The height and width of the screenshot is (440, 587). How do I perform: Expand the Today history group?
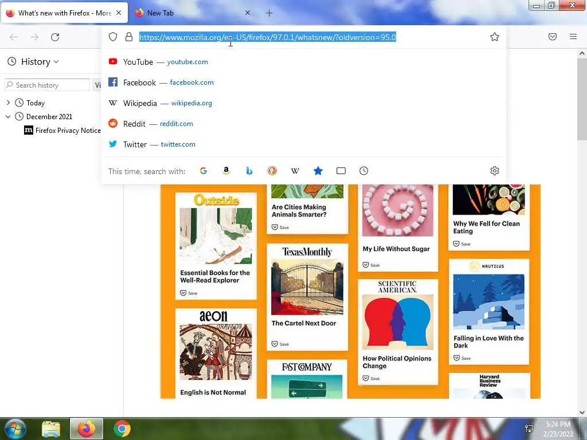tap(8, 103)
